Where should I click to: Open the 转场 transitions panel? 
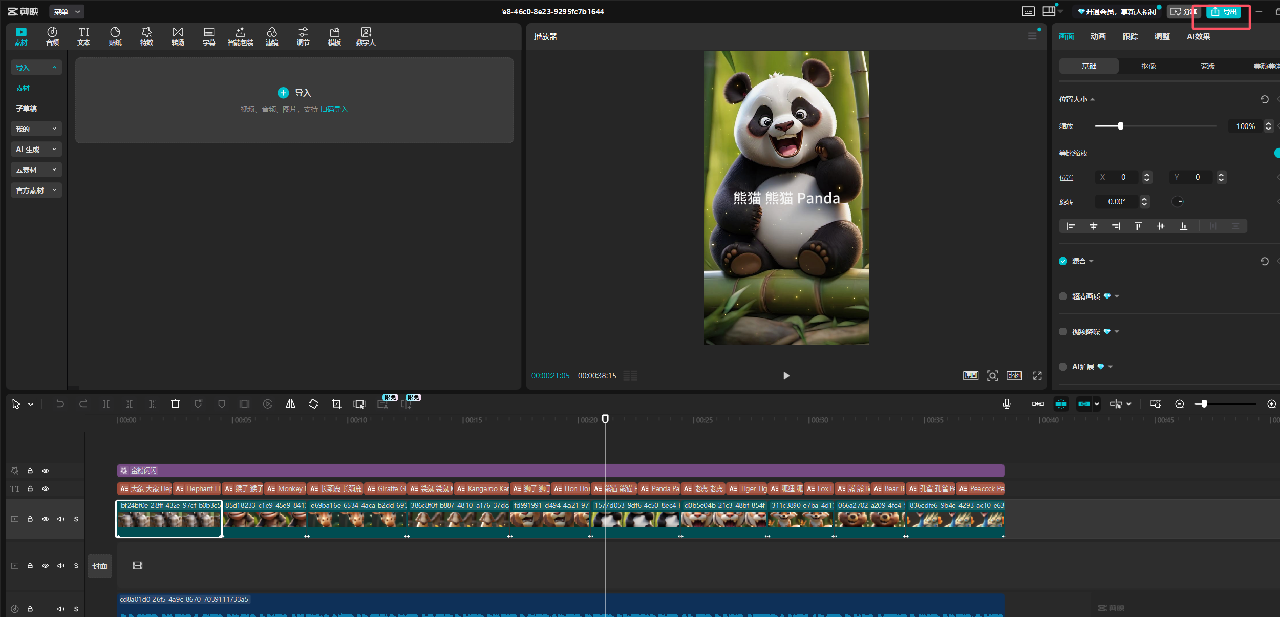178,36
